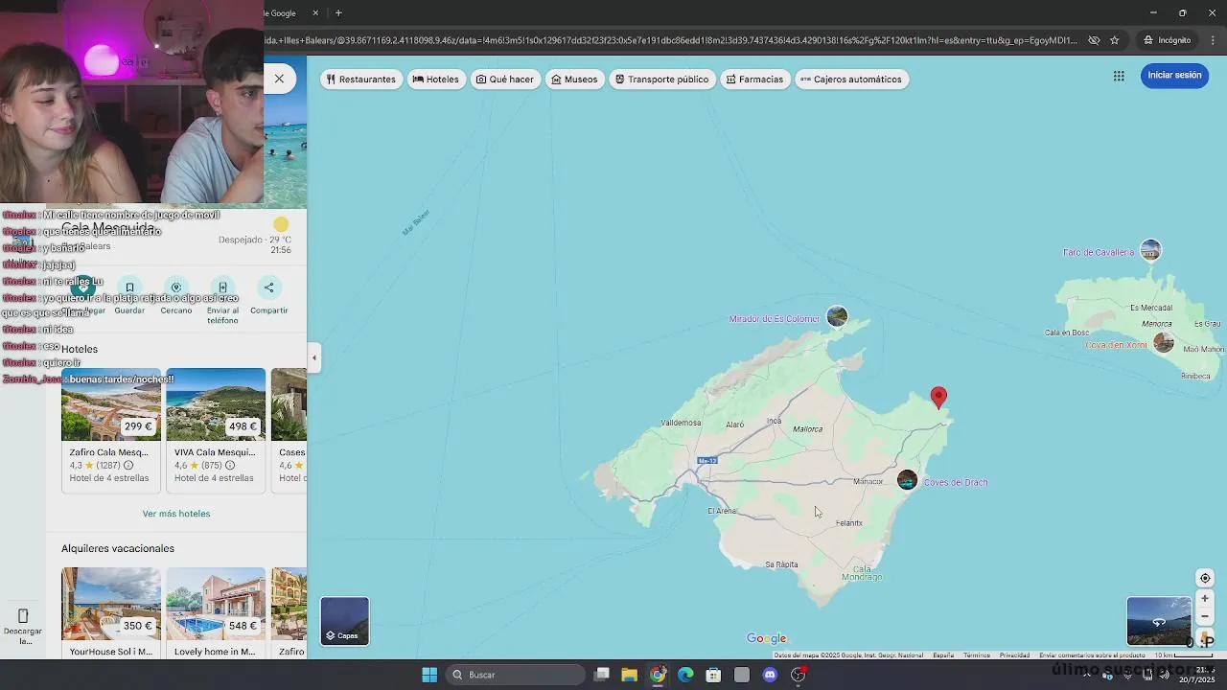This screenshot has height=690, width=1227.
Task: Click the Google logo on the map
Action: (766, 639)
